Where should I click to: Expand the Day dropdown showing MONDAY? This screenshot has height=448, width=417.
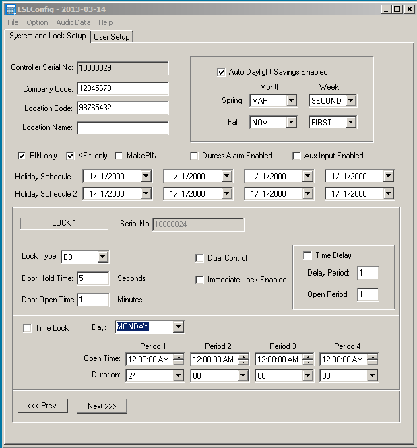[178, 327]
